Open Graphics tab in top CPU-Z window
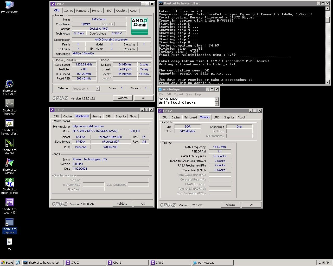Image resolution: width=333 pixels, height=266 pixels. (121, 11)
